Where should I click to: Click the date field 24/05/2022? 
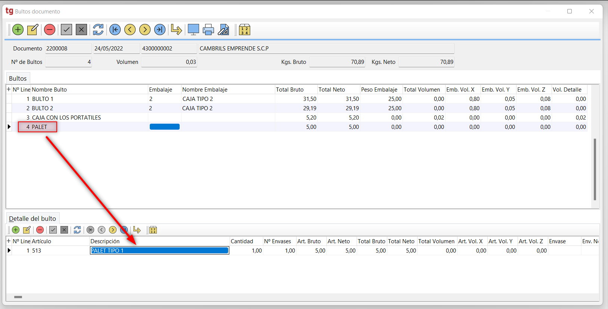pos(117,49)
